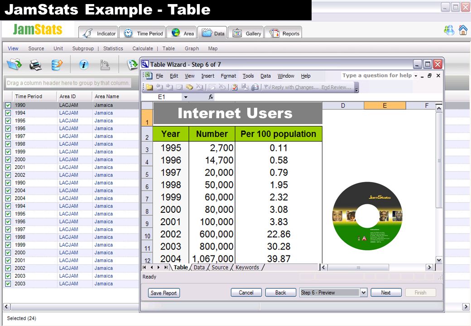Click the home icon at top right

463,30
